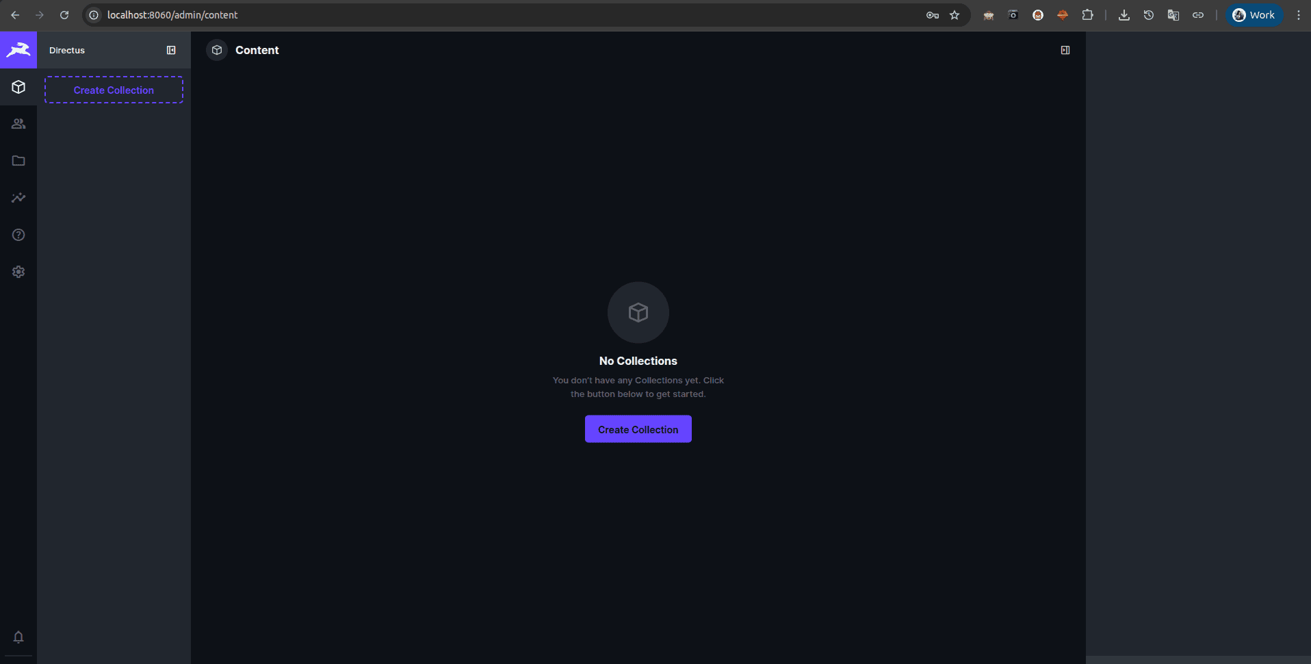Open the File Library folder icon
This screenshot has height=664, width=1311.
[18, 161]
